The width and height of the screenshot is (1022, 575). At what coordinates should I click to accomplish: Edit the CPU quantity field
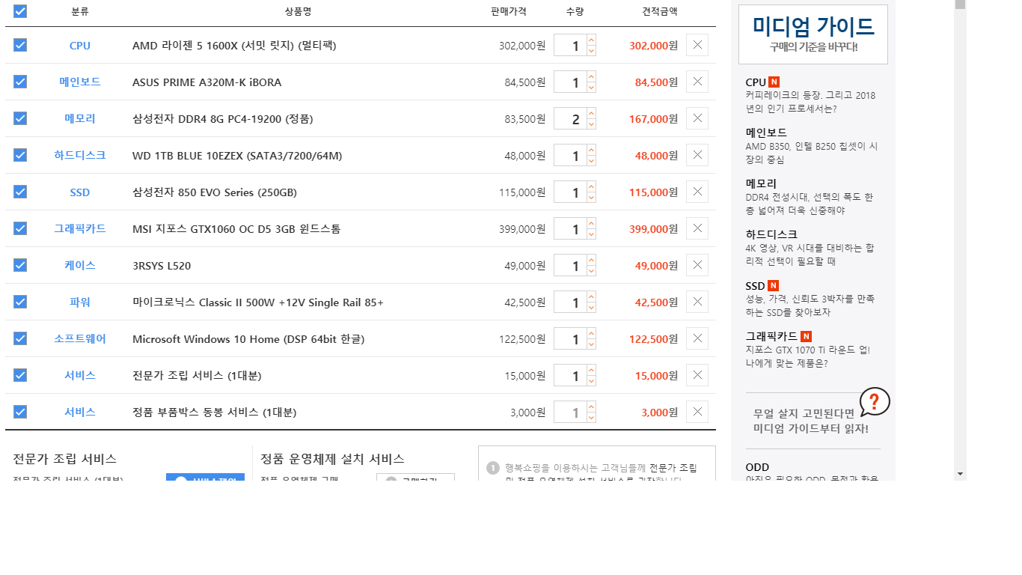pos(570,45)
